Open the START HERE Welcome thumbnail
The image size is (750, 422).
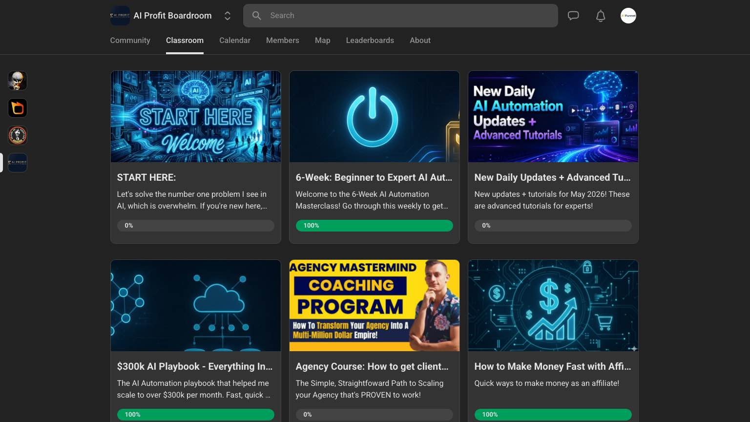point(196,116)
